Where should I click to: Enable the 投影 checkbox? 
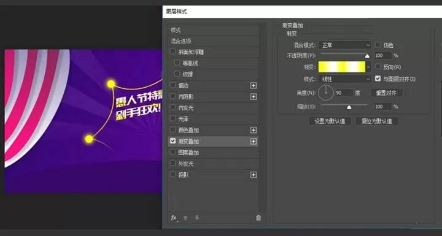tap(173, 174)
